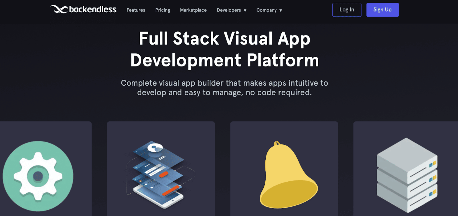This screenshot has height=216, width=458.
Task: Go to the Pricing page
Action: 163,10
